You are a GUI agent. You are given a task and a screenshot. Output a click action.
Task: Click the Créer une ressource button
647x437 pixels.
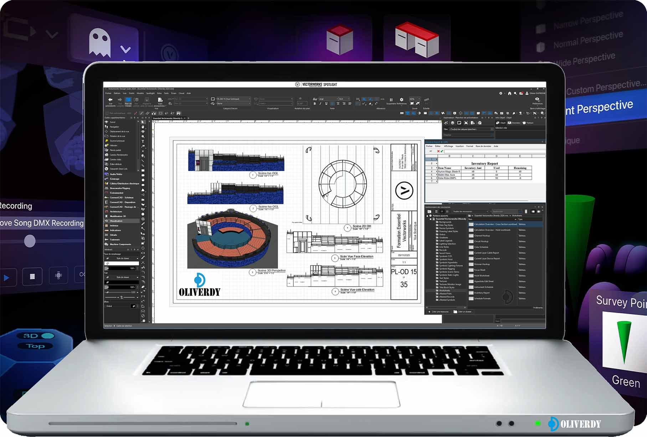(439, 312)
